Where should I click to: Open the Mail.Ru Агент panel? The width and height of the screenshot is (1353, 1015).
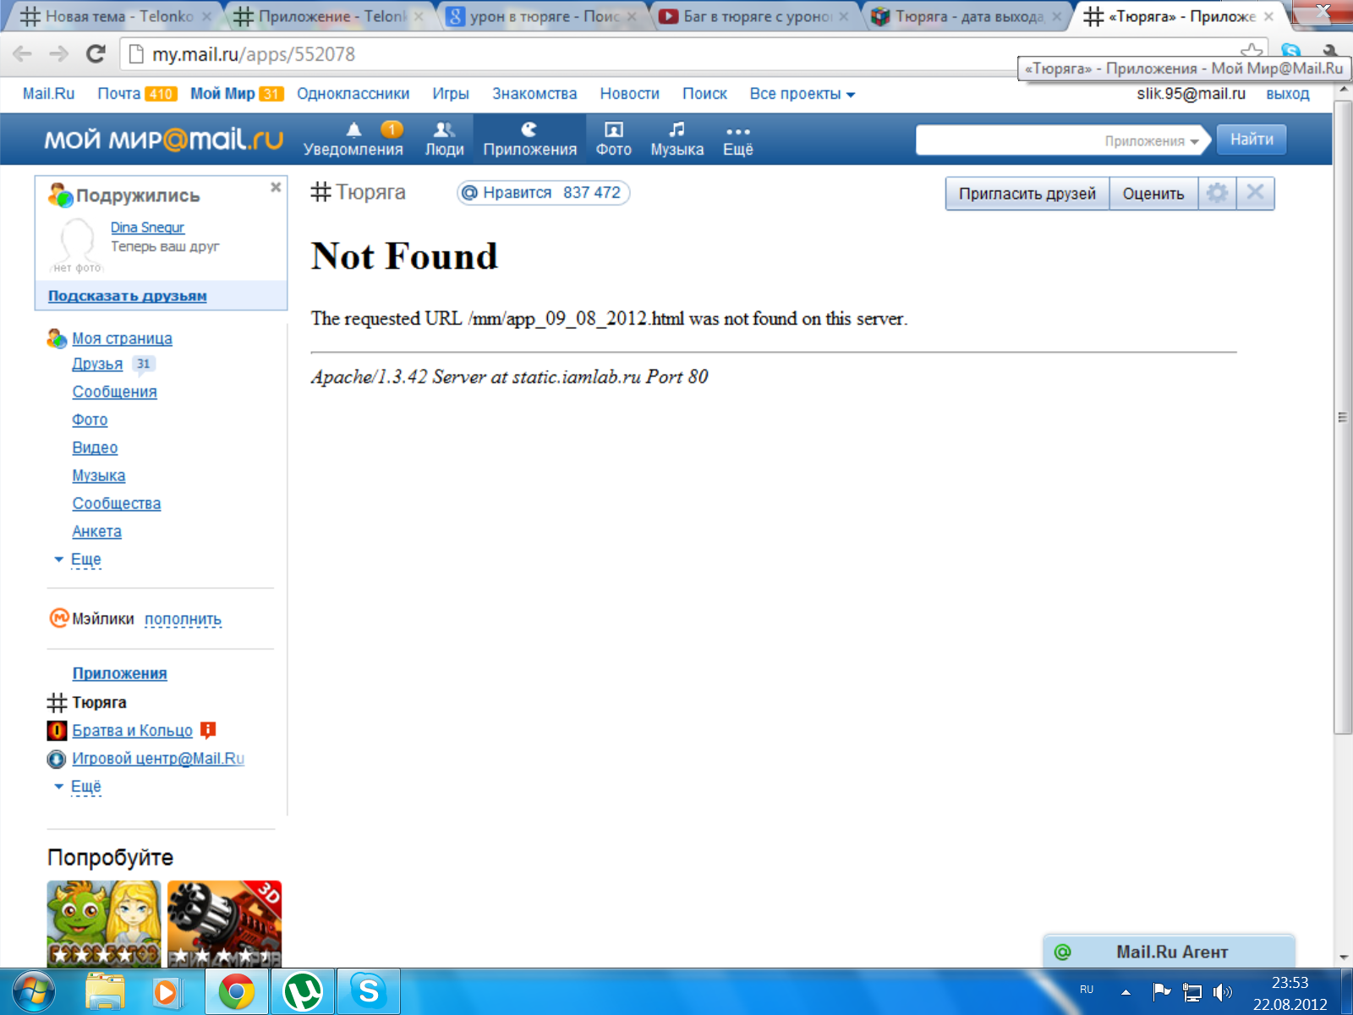tap(1169, 952)
